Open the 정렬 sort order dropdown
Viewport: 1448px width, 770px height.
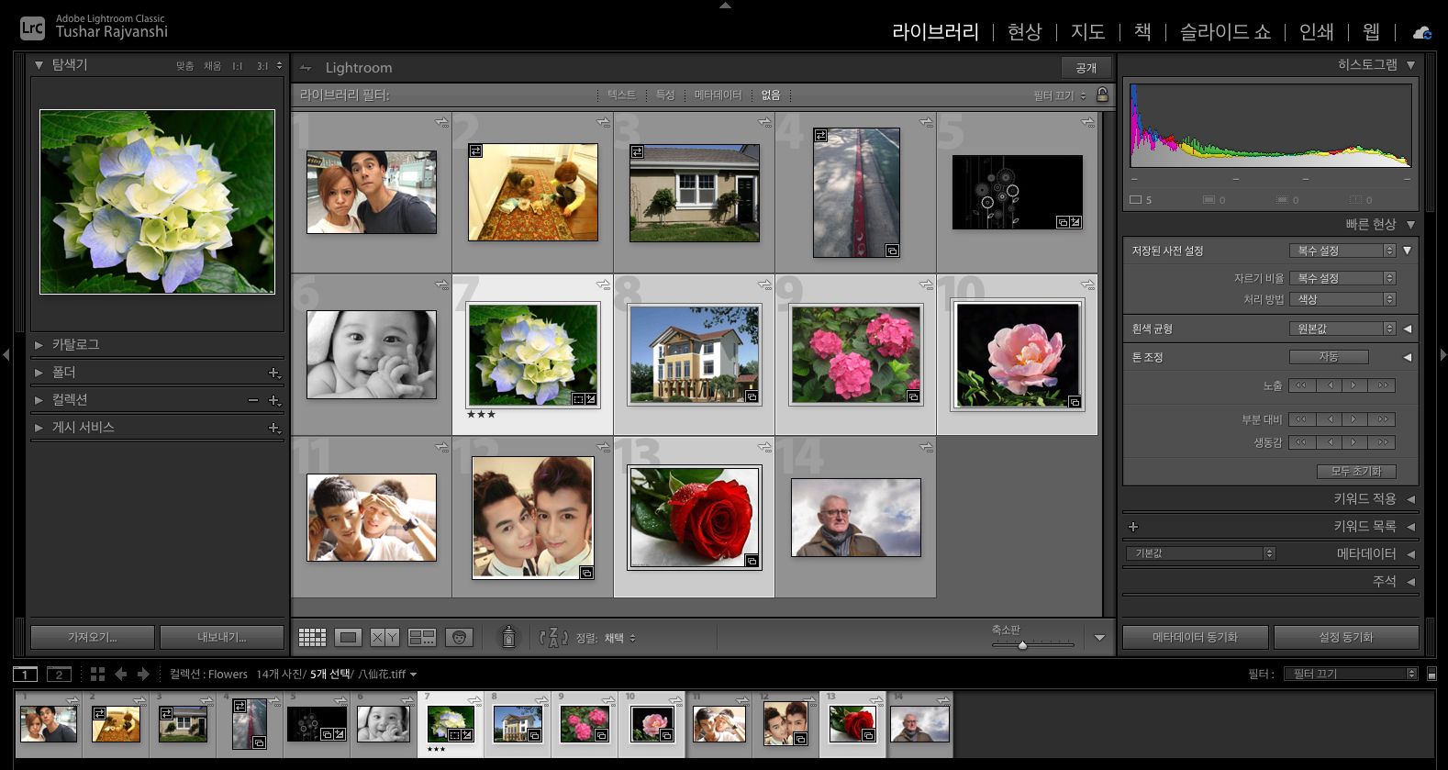[x=619, y=638]
